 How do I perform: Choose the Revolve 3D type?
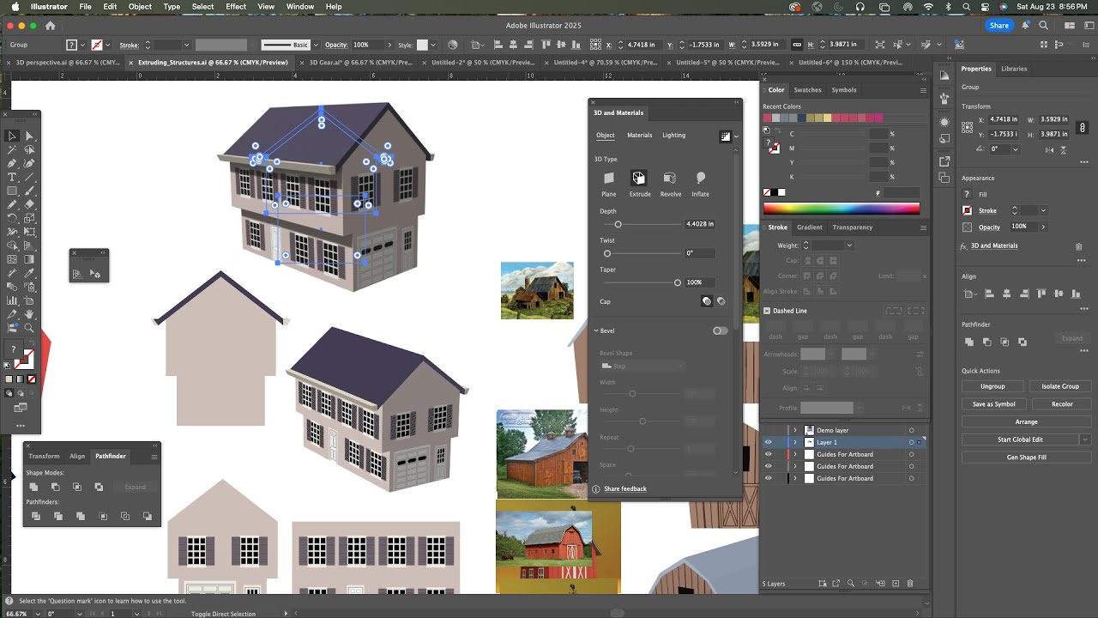(x=670, y=182)
